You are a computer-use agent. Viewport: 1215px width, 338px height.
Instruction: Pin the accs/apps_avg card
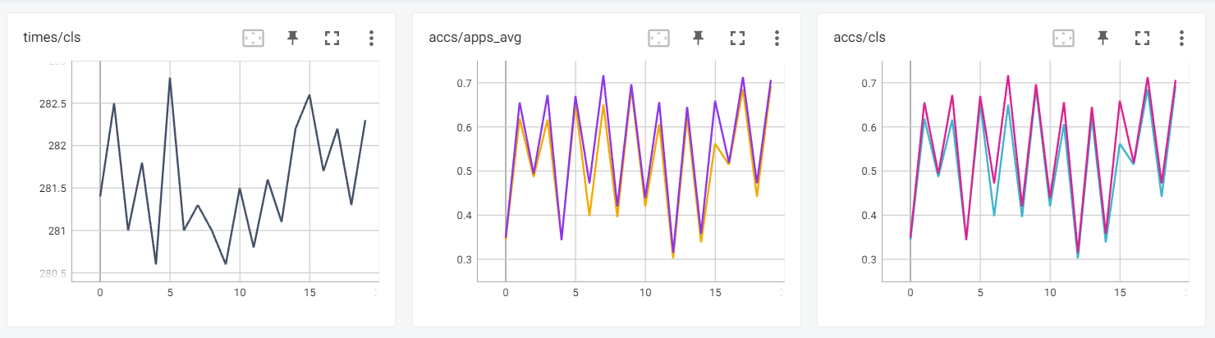coord(699,38)
